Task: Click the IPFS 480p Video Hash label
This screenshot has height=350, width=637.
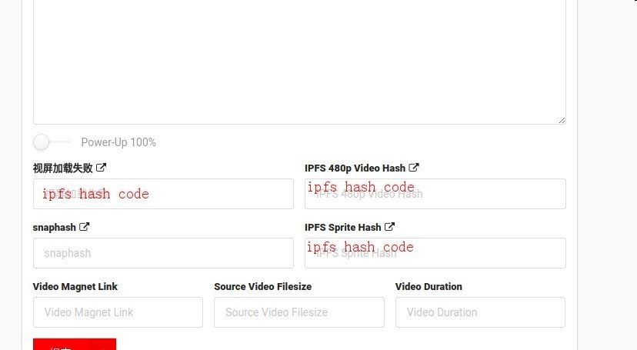Action: pos(355,168)
